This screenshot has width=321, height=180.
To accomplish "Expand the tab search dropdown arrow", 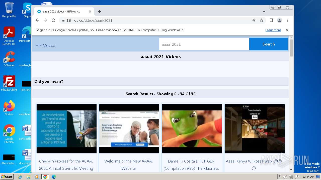I will 264,11.
